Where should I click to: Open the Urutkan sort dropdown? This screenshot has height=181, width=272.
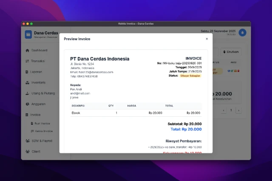click(x=231, y=52)
